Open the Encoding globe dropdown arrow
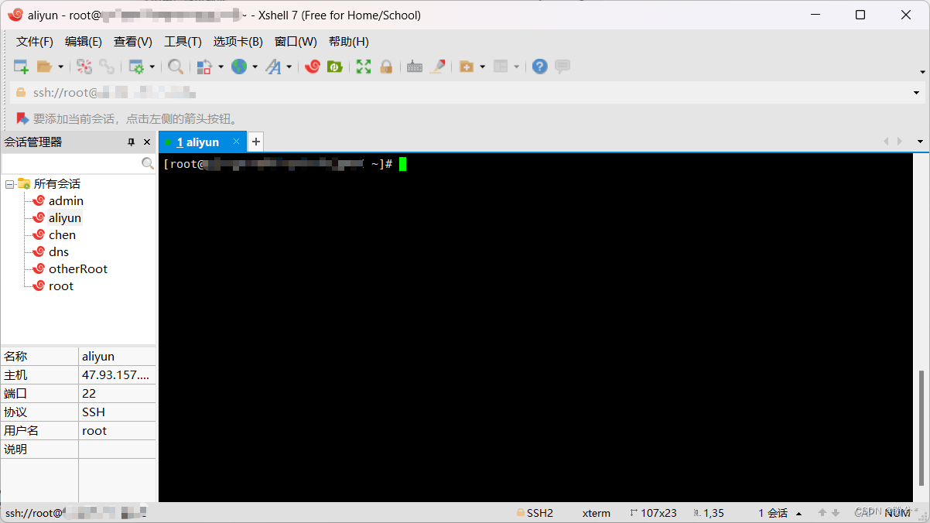The height and width of the screenshot is (523, 930). pos(255,67)
